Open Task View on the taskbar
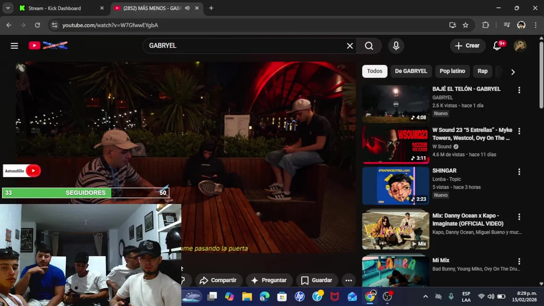The height and width of the screenshot is (306, 544). tap(212, 296)
